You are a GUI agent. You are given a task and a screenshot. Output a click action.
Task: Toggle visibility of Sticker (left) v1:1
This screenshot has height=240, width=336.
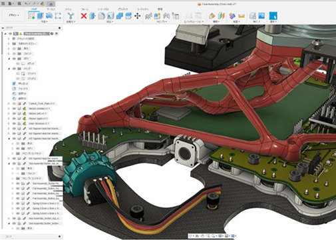point(14,113)
